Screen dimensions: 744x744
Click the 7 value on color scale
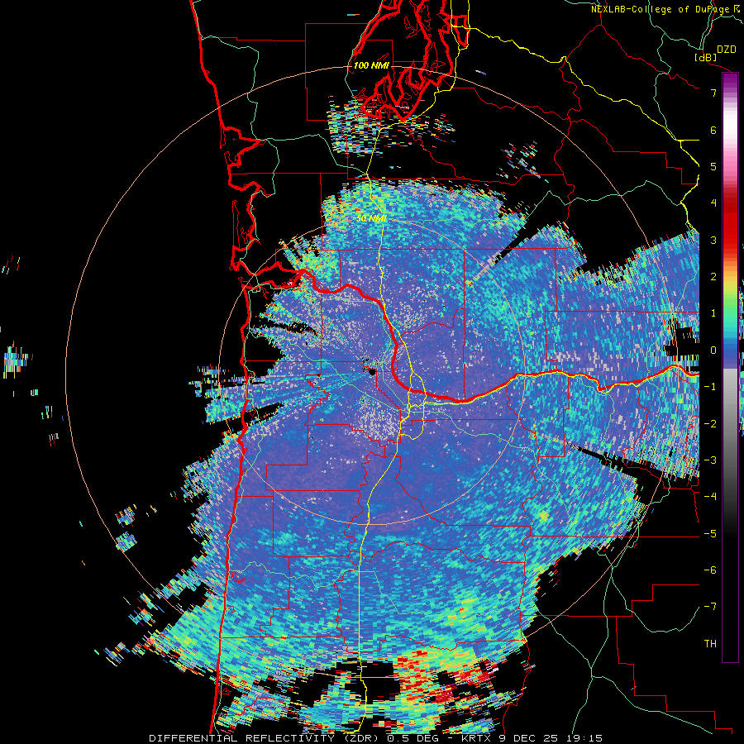pyautogui.click(x=713, y=93)
